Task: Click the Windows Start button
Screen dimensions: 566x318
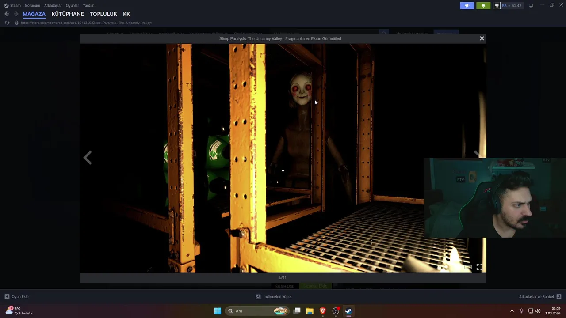Action: 218,311
